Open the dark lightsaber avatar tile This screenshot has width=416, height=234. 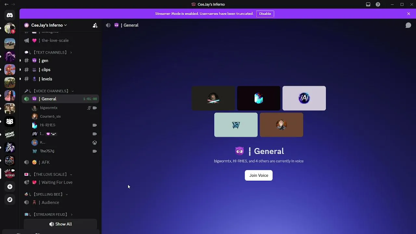213,98
